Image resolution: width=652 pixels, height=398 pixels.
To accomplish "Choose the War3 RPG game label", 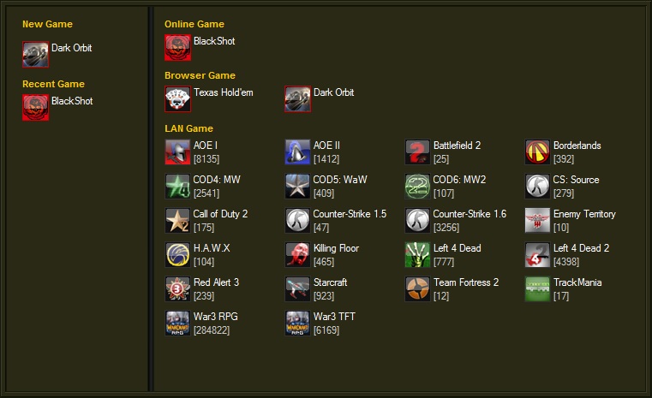I will pyautogui.click(x=215, y=317).
